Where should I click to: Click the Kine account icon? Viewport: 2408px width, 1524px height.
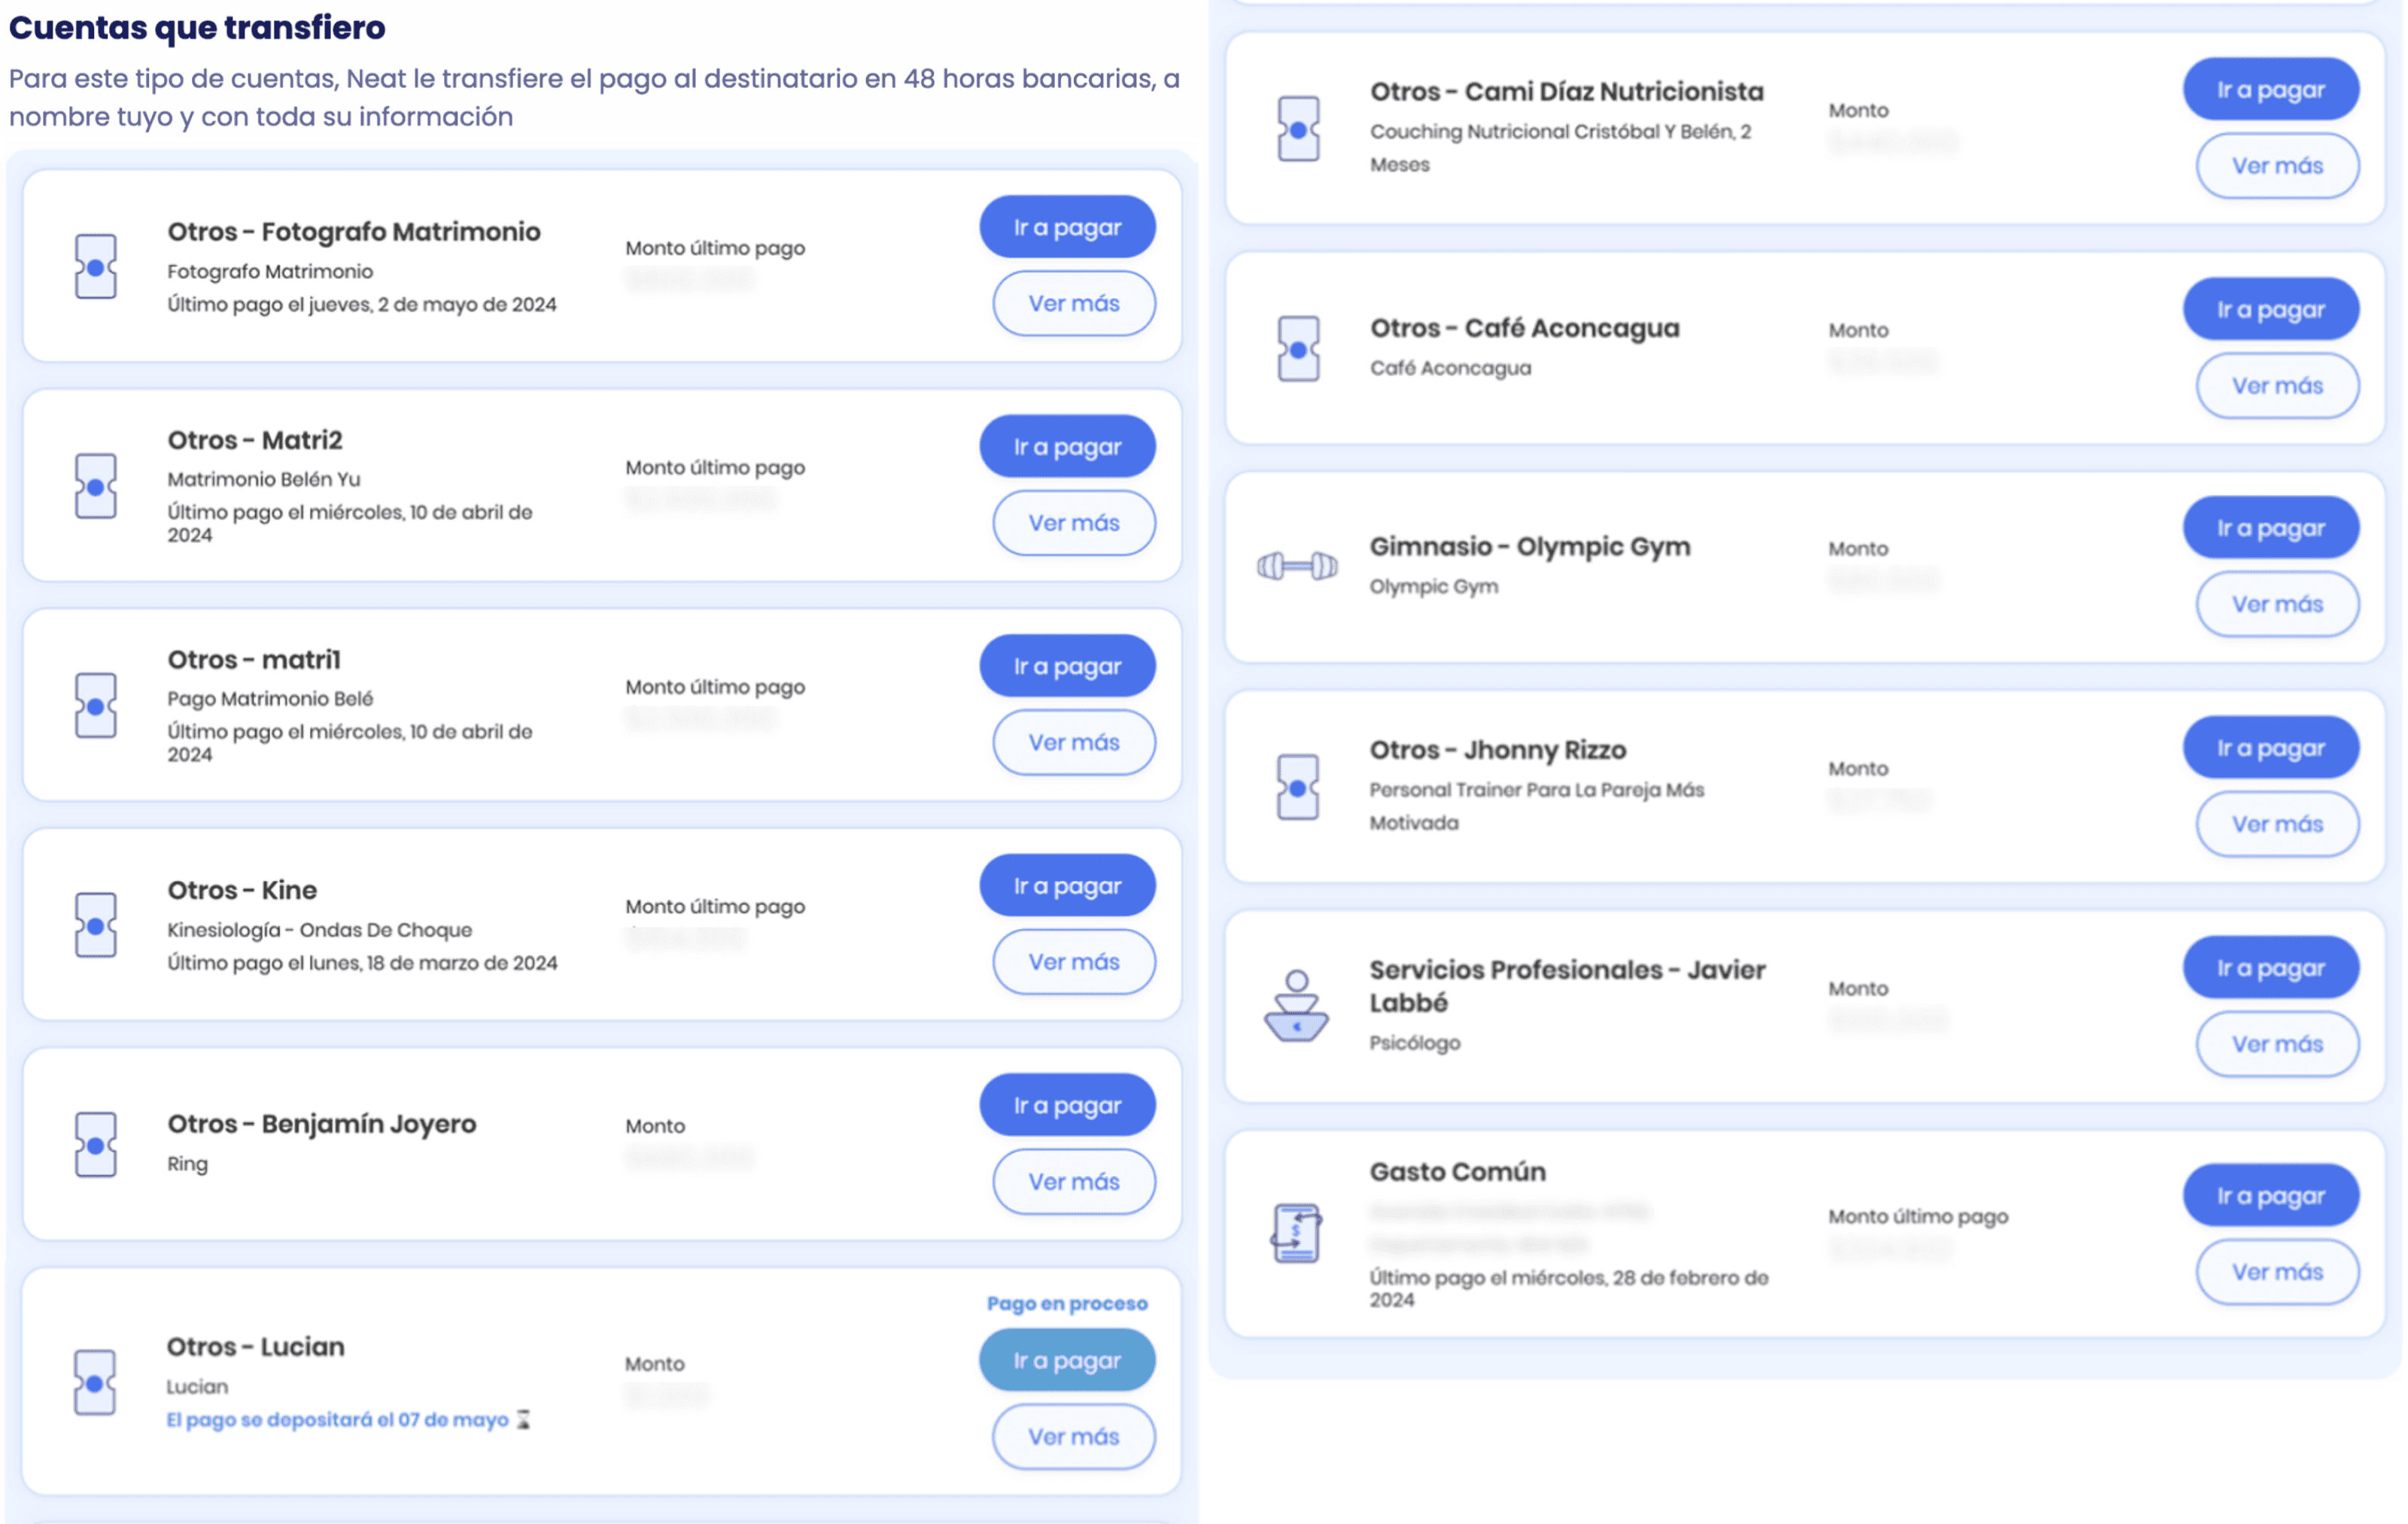click(96, 925)
